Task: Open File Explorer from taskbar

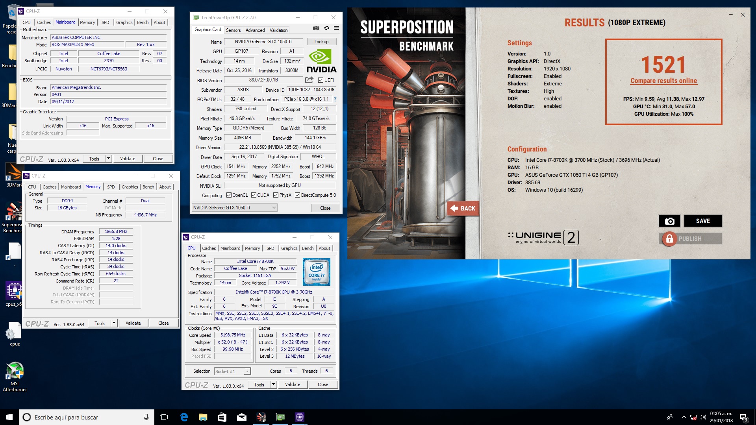Action: (203, 417)
